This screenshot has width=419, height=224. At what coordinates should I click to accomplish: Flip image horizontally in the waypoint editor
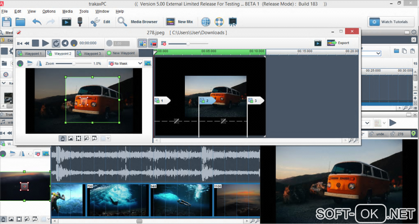(x=39, y=63)
